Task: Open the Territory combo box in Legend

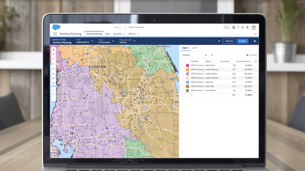Action: click(194, 55)
